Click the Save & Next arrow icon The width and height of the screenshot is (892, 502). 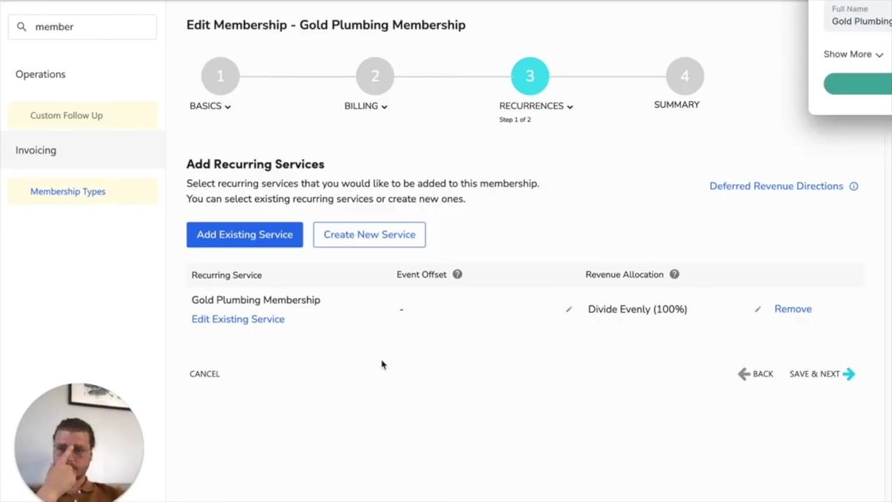tap(849, 374)
